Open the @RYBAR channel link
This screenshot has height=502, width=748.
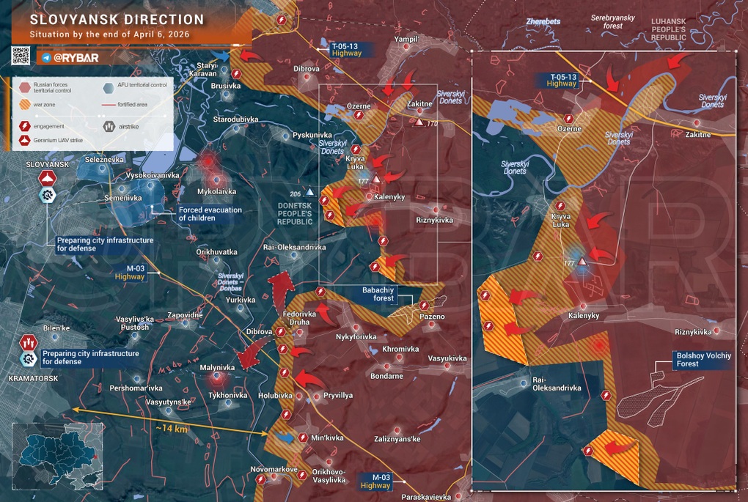click(x=76, y=57)
